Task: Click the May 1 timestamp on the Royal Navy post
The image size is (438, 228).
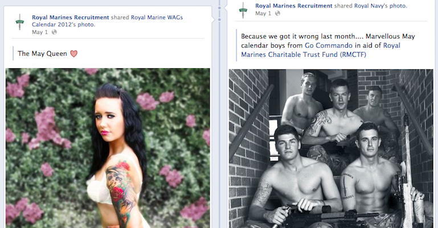Action: click(263, 14)
